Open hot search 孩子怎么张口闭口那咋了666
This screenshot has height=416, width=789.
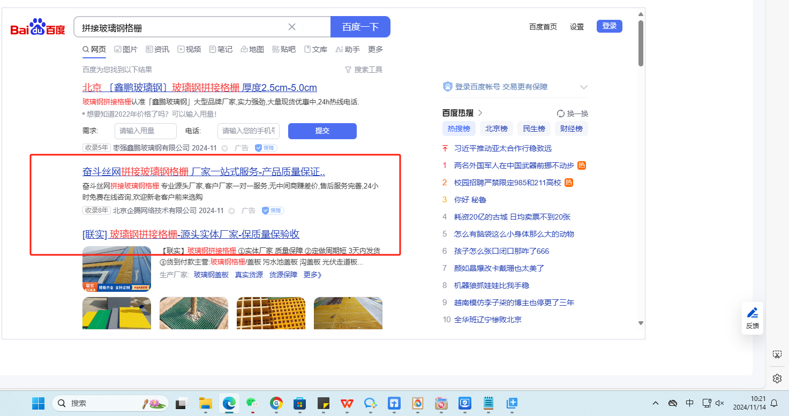coord(502,251)
